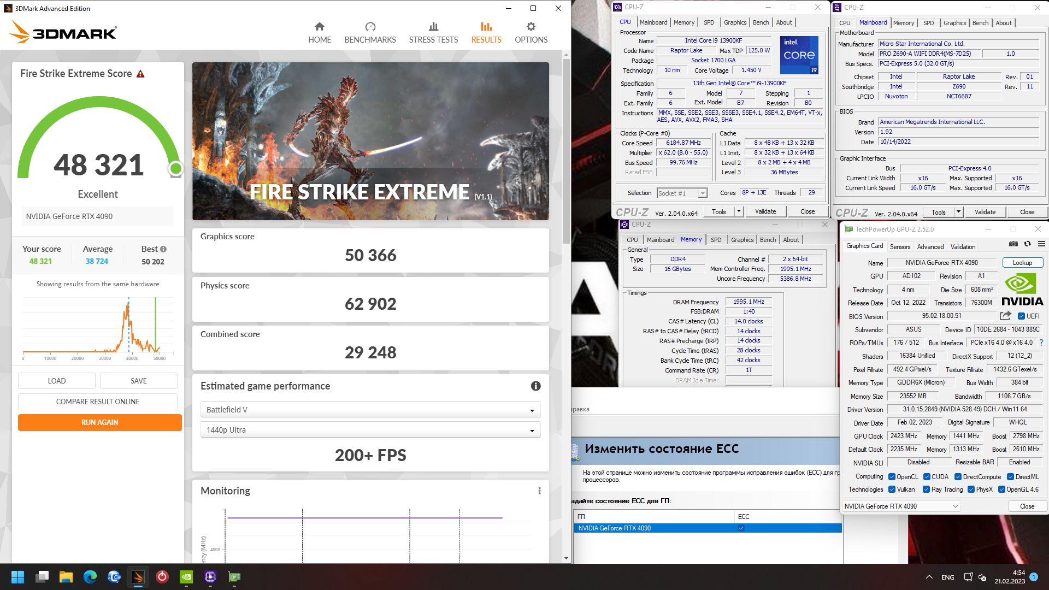Open the Windows Start menu

(x=17, y=577)
